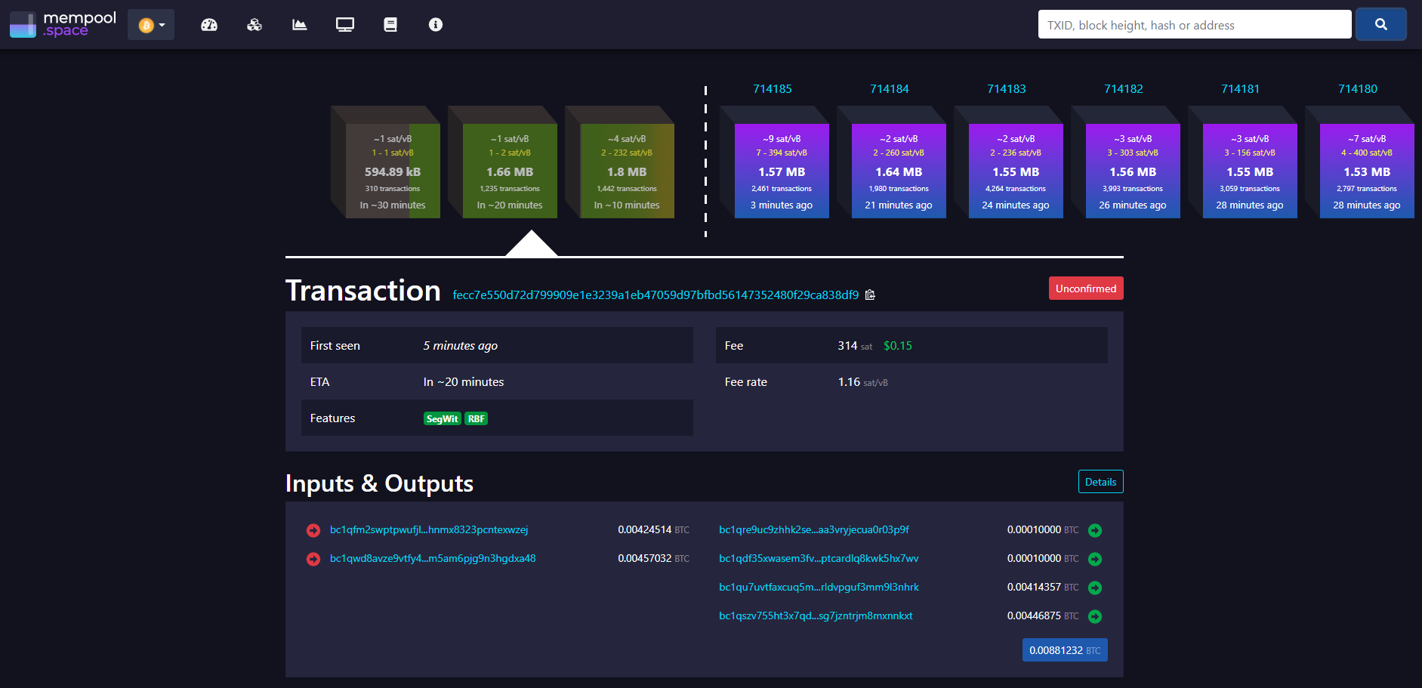This screenshot has height=688, width=1422.
Task: Open the graphs chart icon
Action: coord(300,25)
